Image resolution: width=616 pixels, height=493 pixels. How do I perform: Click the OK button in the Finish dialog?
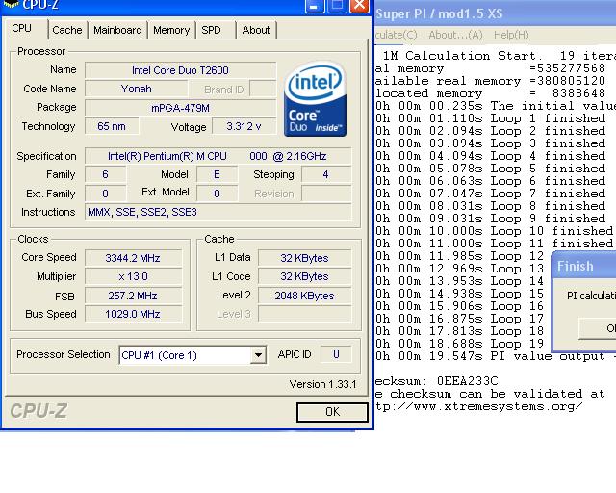[598, 328]
